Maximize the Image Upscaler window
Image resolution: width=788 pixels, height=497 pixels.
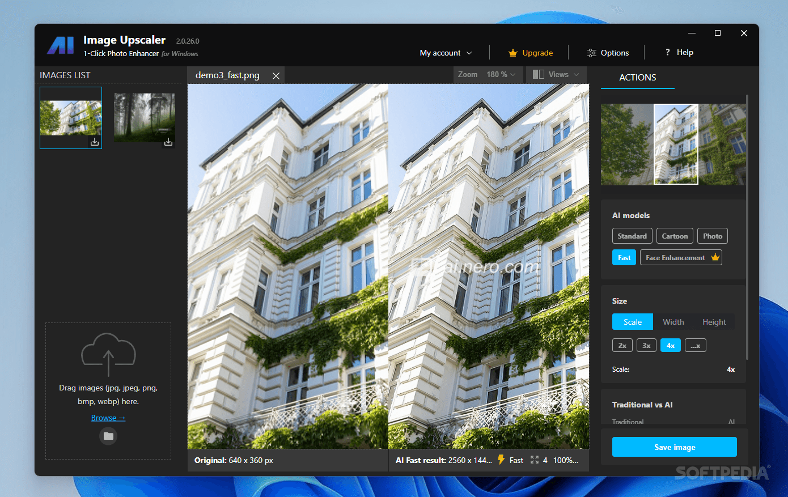718,33
